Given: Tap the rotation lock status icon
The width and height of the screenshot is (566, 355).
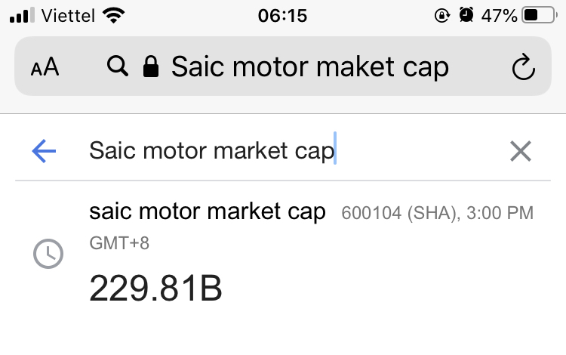Looking at the screenshot, I should 441,16.
